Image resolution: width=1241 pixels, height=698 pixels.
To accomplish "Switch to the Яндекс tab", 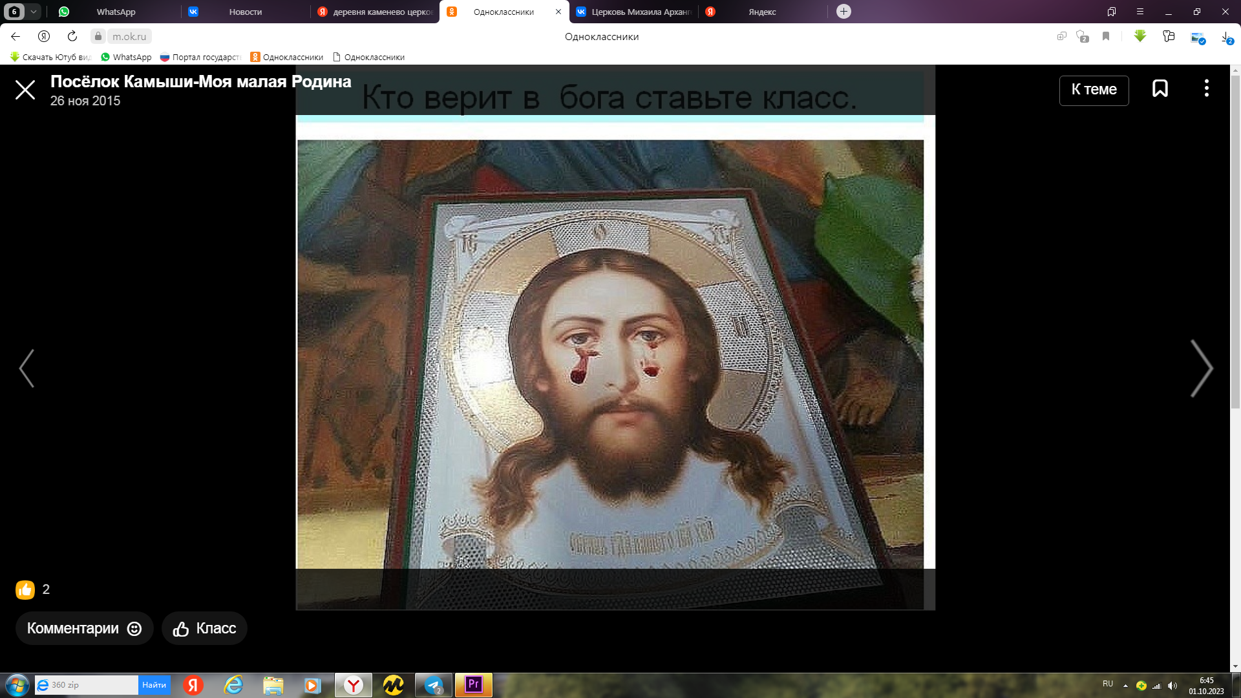I will (761, 12).
